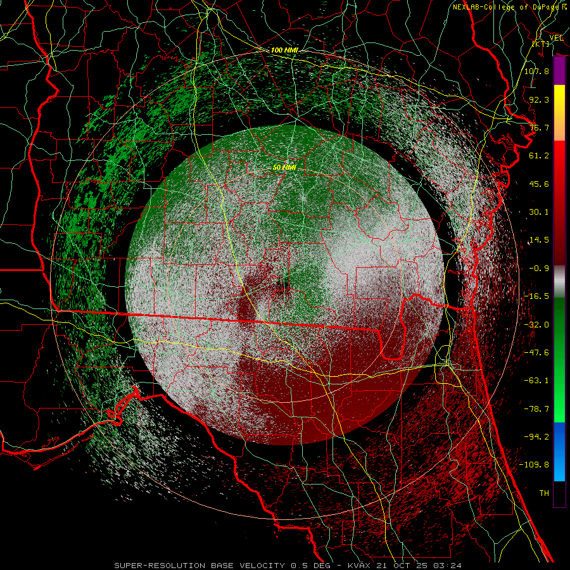
Task: Click the 50 NMI range ring label
Action: coord(284,168)
